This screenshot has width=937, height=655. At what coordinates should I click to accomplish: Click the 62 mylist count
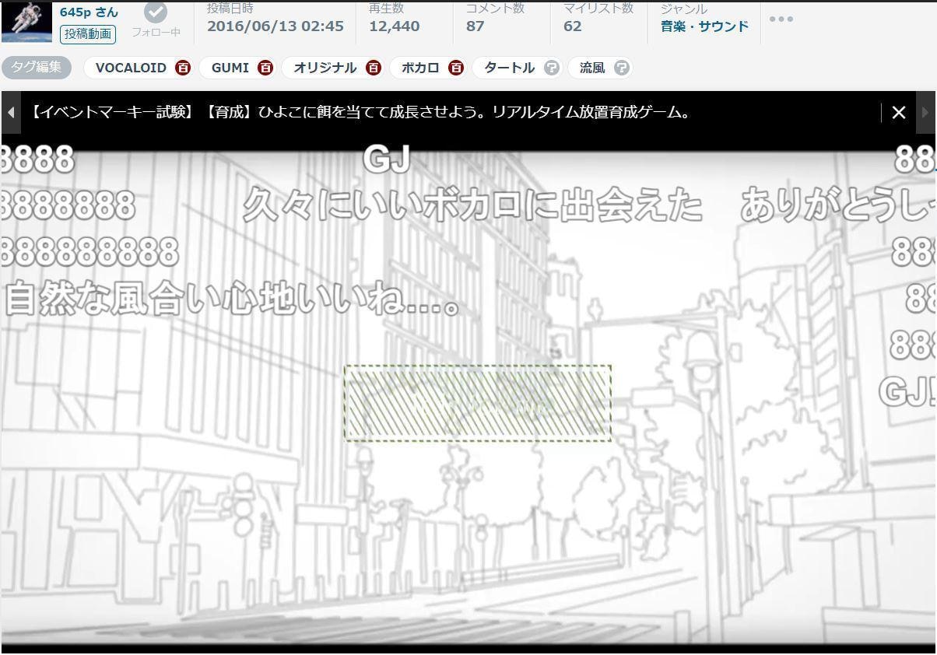573,26
